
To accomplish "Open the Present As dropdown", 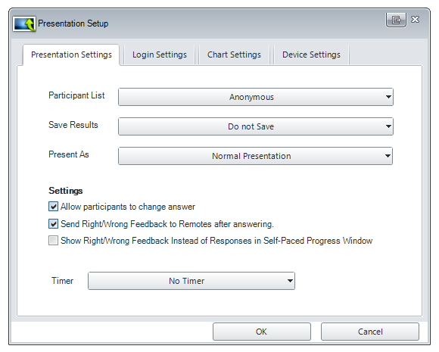I will (255, 156).
